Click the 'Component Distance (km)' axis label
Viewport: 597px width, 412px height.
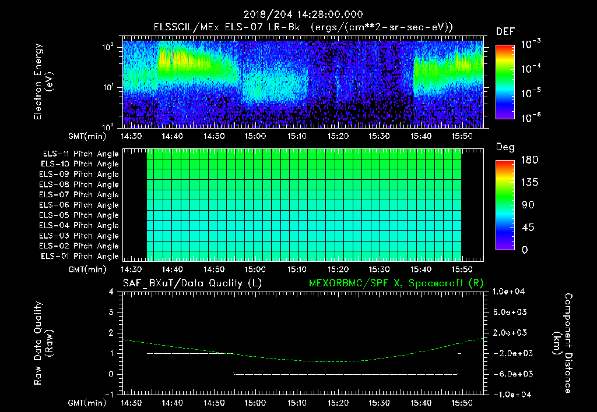coord(563,343)
